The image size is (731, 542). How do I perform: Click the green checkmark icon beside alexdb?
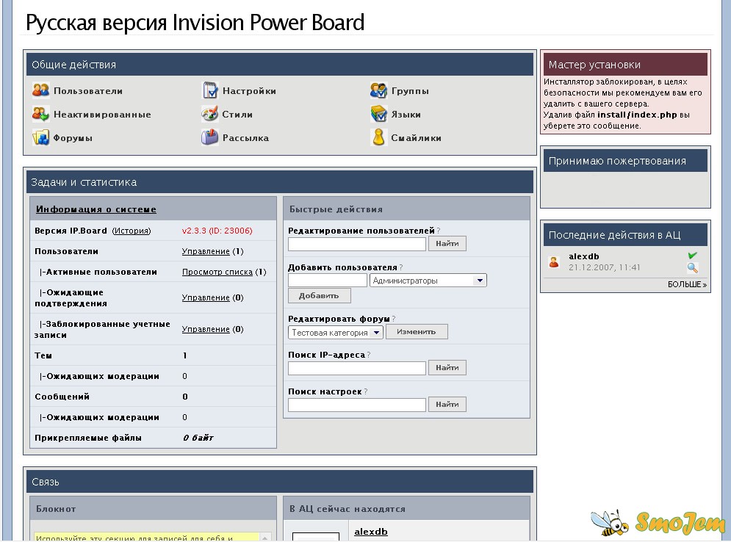(x=692, y=256)
